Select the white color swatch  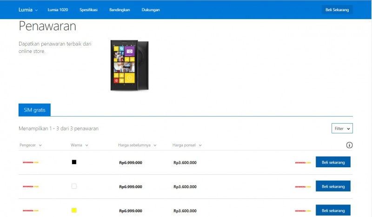[x=74, y=186]
